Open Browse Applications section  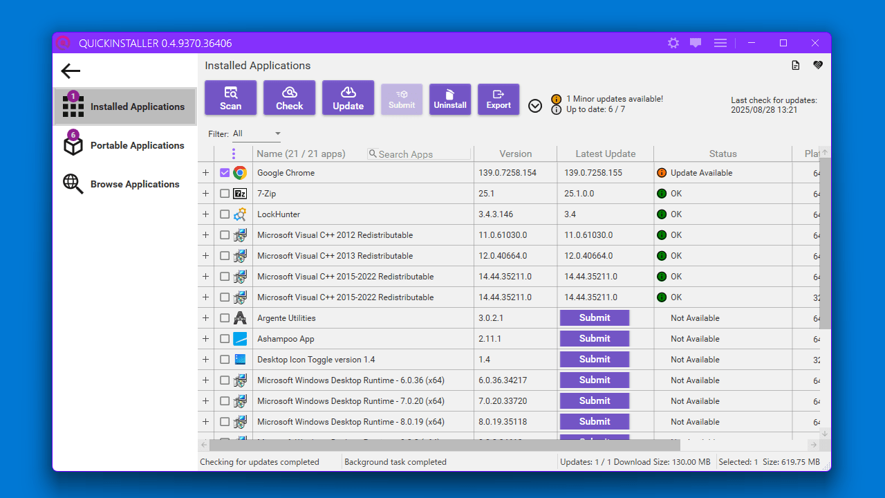tap(125, 184)
